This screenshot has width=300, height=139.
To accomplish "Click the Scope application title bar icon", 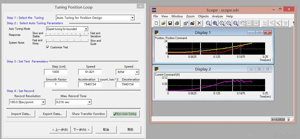I will 154,10.
